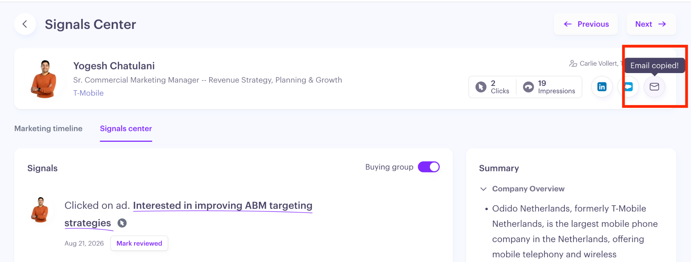Screen dimensions: 691x262
Task: Copy email with the envelope icon
Action: (654, 87)
